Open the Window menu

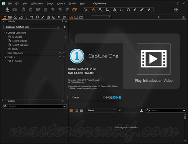[x=72, y=4]
